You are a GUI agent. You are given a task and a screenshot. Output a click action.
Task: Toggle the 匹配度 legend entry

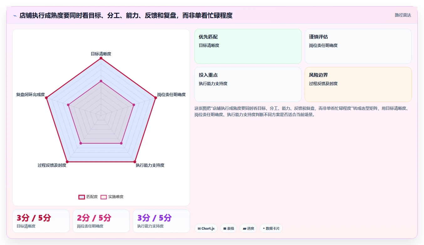(88, 197)
